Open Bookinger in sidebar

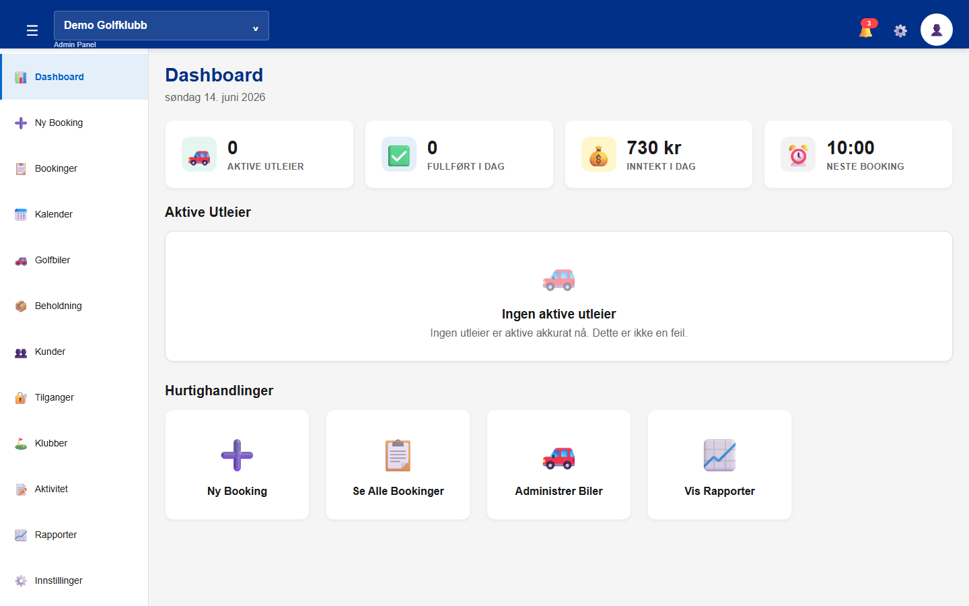click(56, 168)
